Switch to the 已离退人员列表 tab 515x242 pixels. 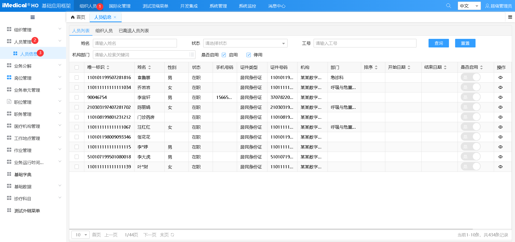point(133,31)
